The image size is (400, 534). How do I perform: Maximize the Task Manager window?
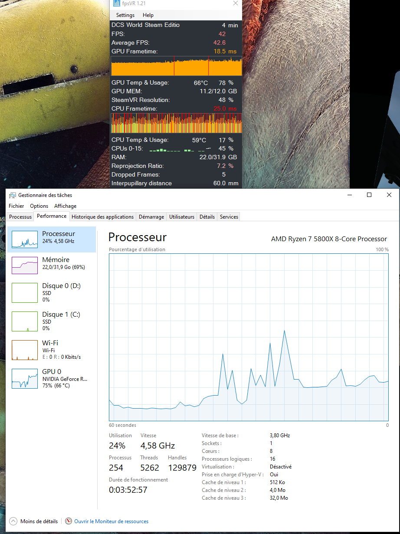click(369, 195)
